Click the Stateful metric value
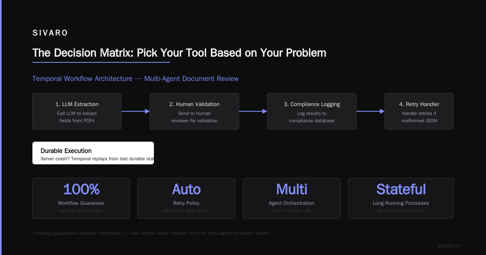 point(401,189)
